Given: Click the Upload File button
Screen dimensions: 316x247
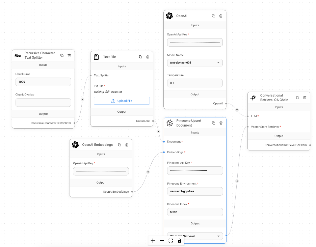Looking at the screenshot, I should coord(122,101).
